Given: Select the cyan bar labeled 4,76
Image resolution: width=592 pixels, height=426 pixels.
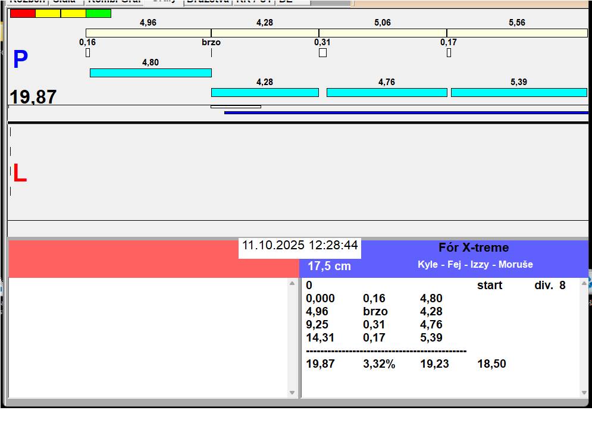Looking at the screenshot, I should [x=387, y=92].
